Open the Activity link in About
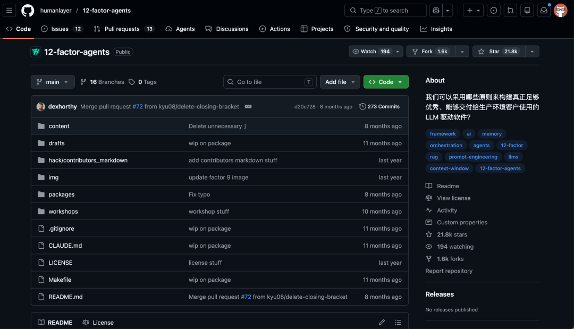Viewport: 574px width, 329px height. pyautogui.click(x=442, y=210)
